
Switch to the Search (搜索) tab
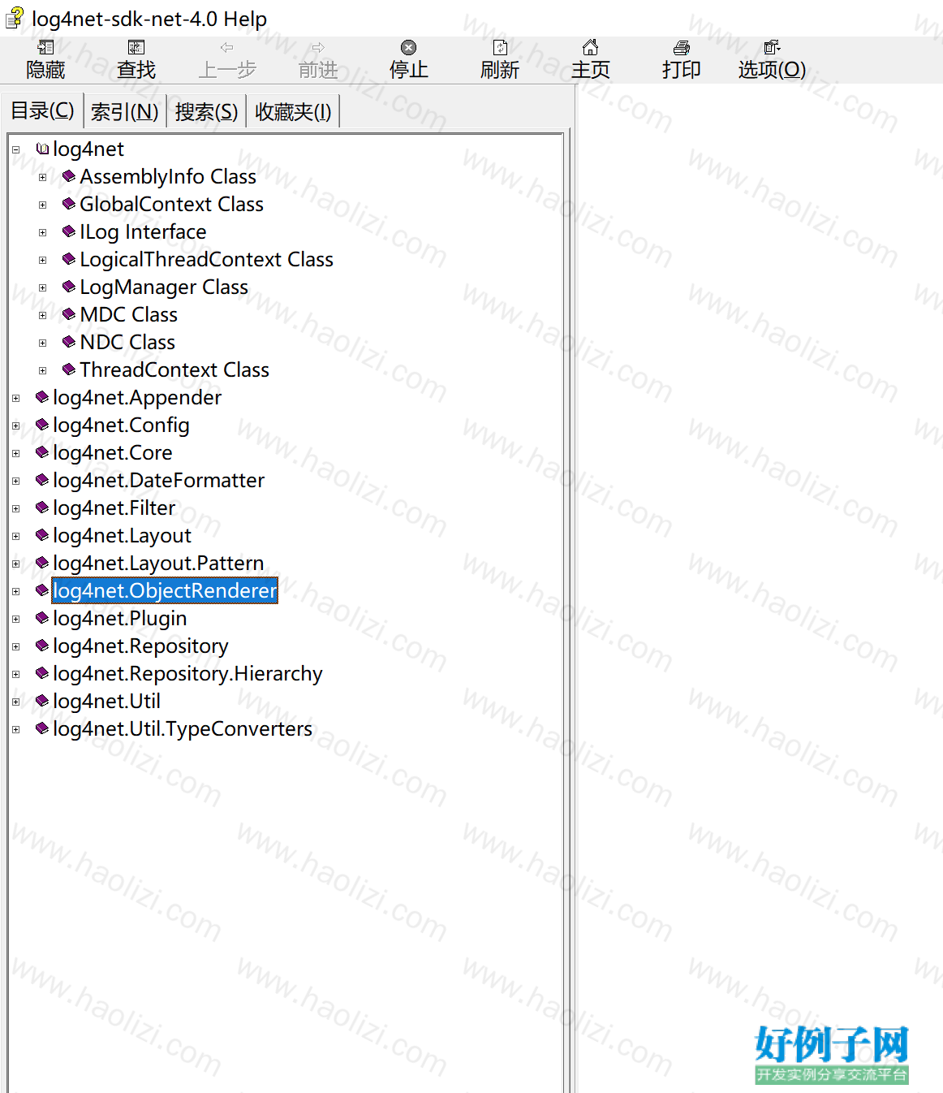click(206, 111)
